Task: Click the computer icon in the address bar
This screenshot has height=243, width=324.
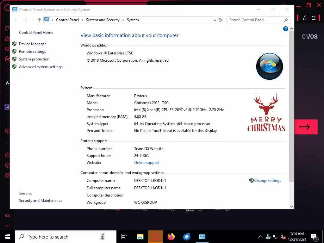Action: pyautogui.click(x=47, y=20)
